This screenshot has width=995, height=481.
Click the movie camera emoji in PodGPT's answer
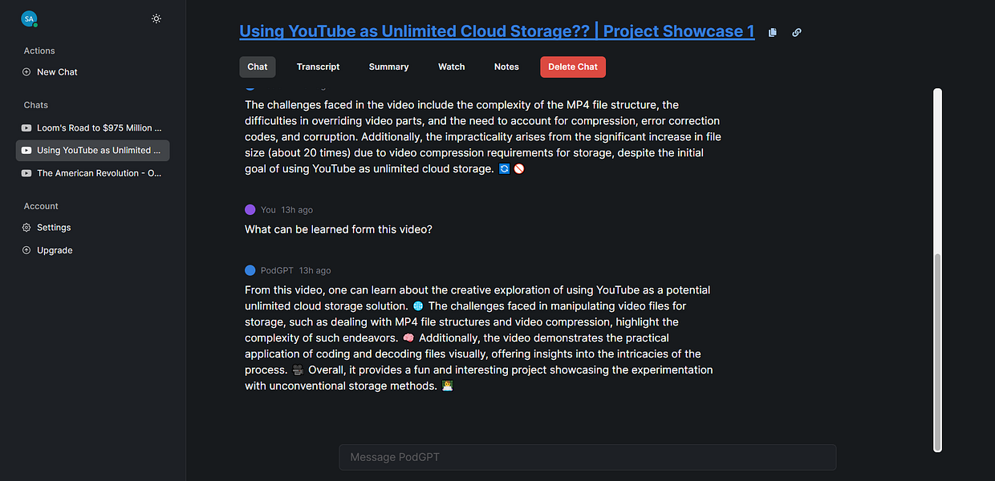pos(298,370)
